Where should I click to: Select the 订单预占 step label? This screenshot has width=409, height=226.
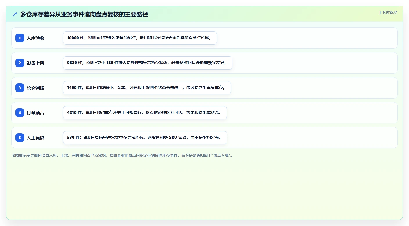35,113
